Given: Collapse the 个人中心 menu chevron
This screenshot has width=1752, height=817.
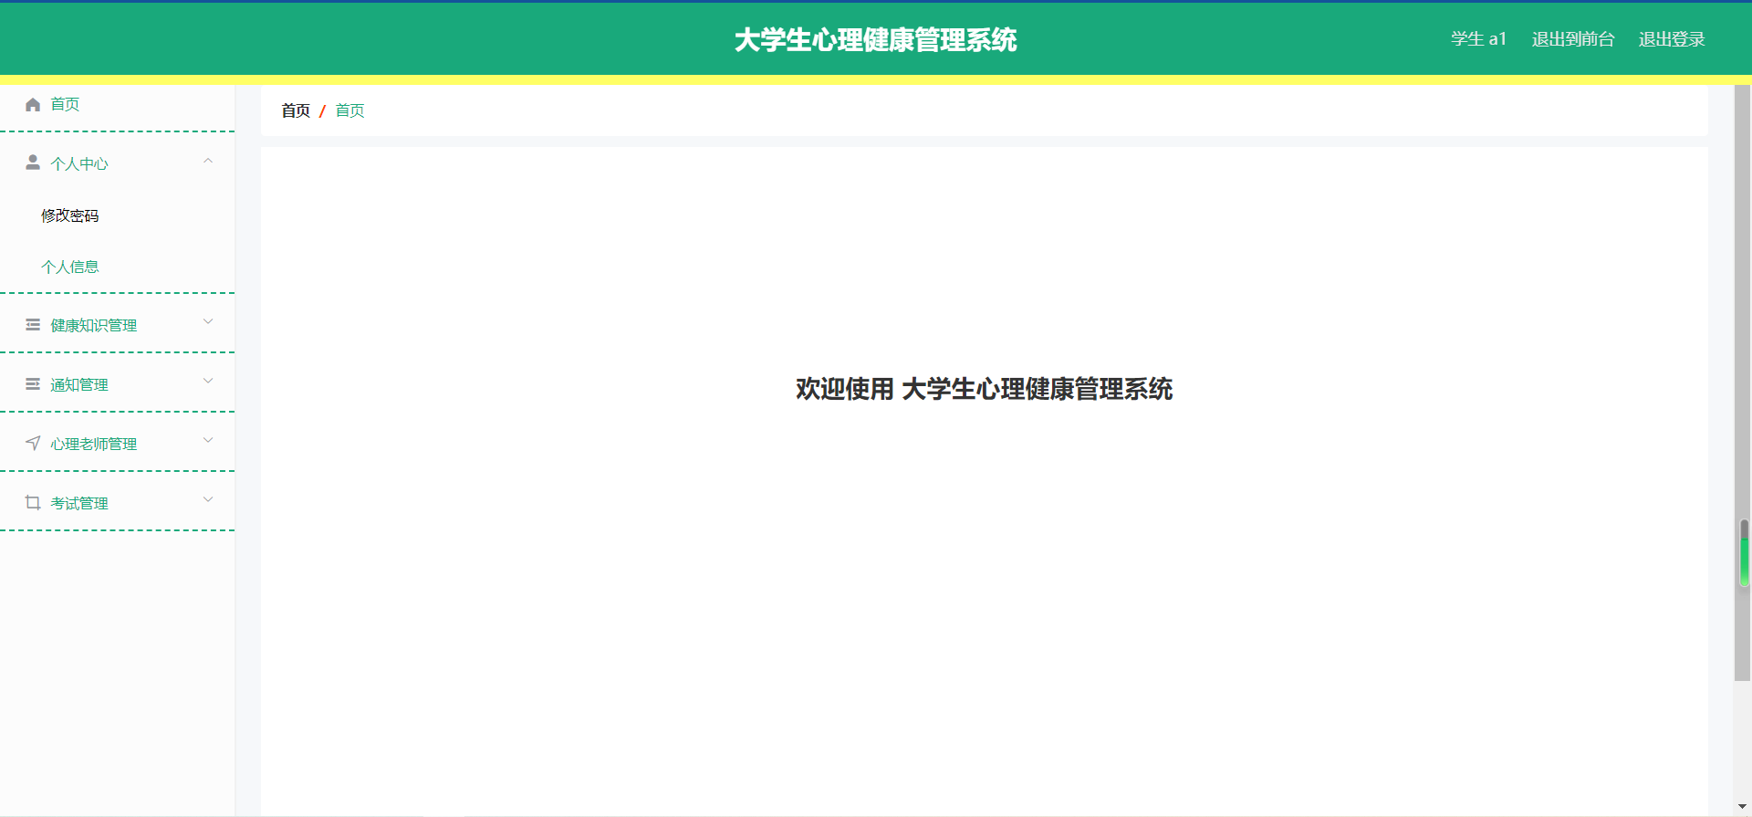Looking at the screenshot, I should coord(208,162).
